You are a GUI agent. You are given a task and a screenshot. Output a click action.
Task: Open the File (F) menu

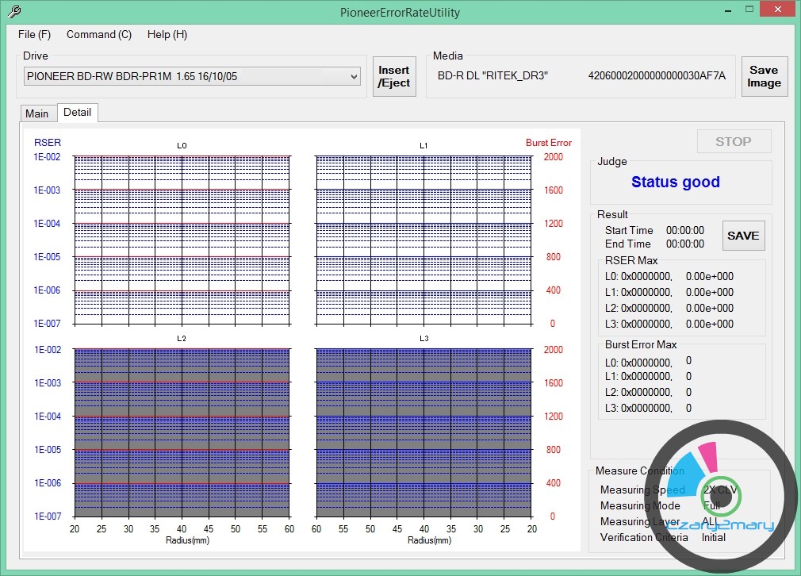pos(34,34)
